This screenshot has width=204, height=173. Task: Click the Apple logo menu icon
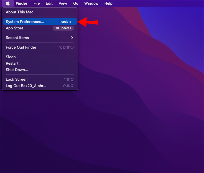point(8,3)
